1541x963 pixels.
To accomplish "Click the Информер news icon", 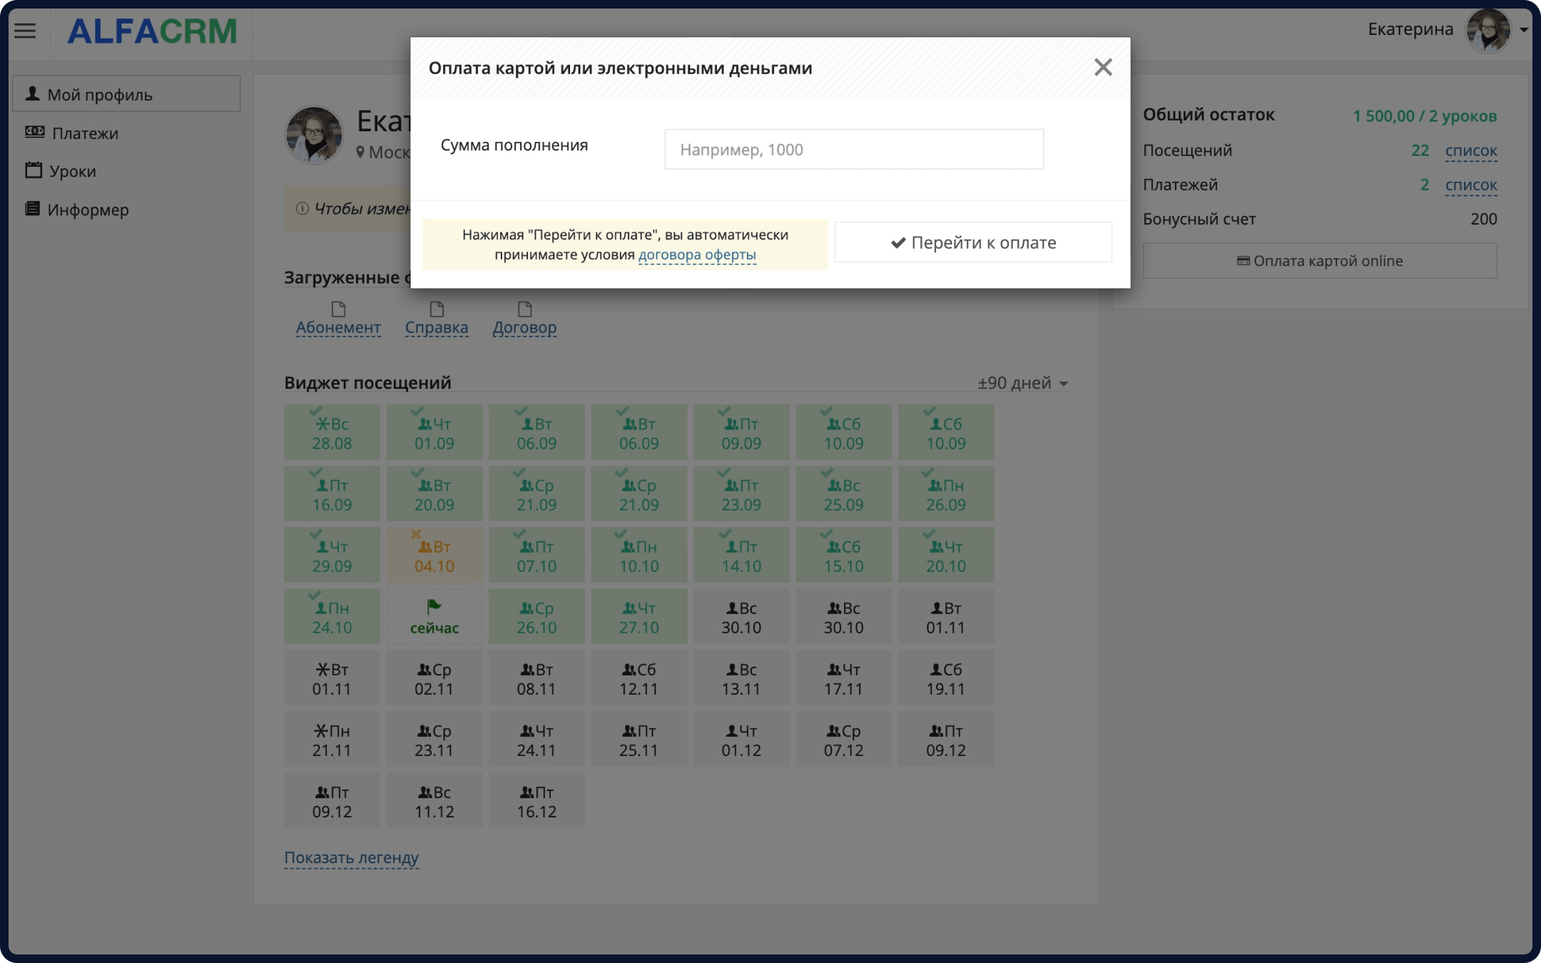I will coord(34,209).
